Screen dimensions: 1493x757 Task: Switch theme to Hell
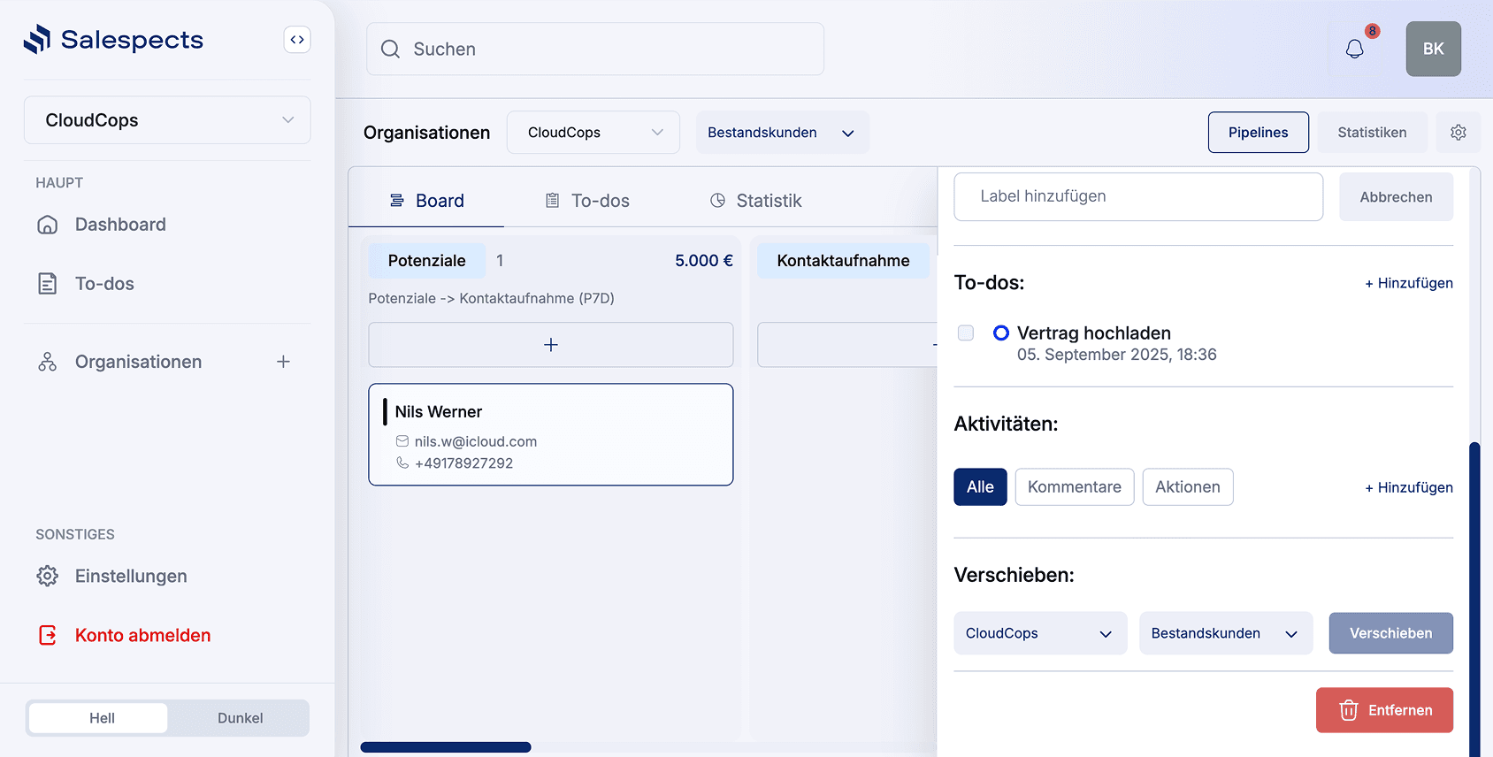(102, 718)
